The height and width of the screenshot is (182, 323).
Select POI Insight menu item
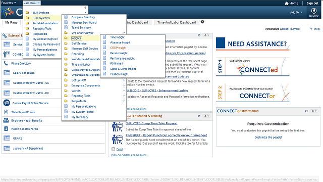pos(117,63)
